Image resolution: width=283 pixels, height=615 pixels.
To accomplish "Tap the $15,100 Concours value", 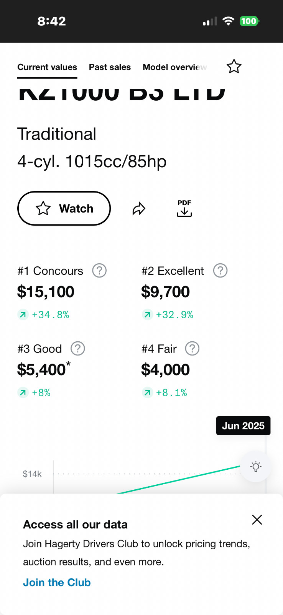I will (46, 292).
